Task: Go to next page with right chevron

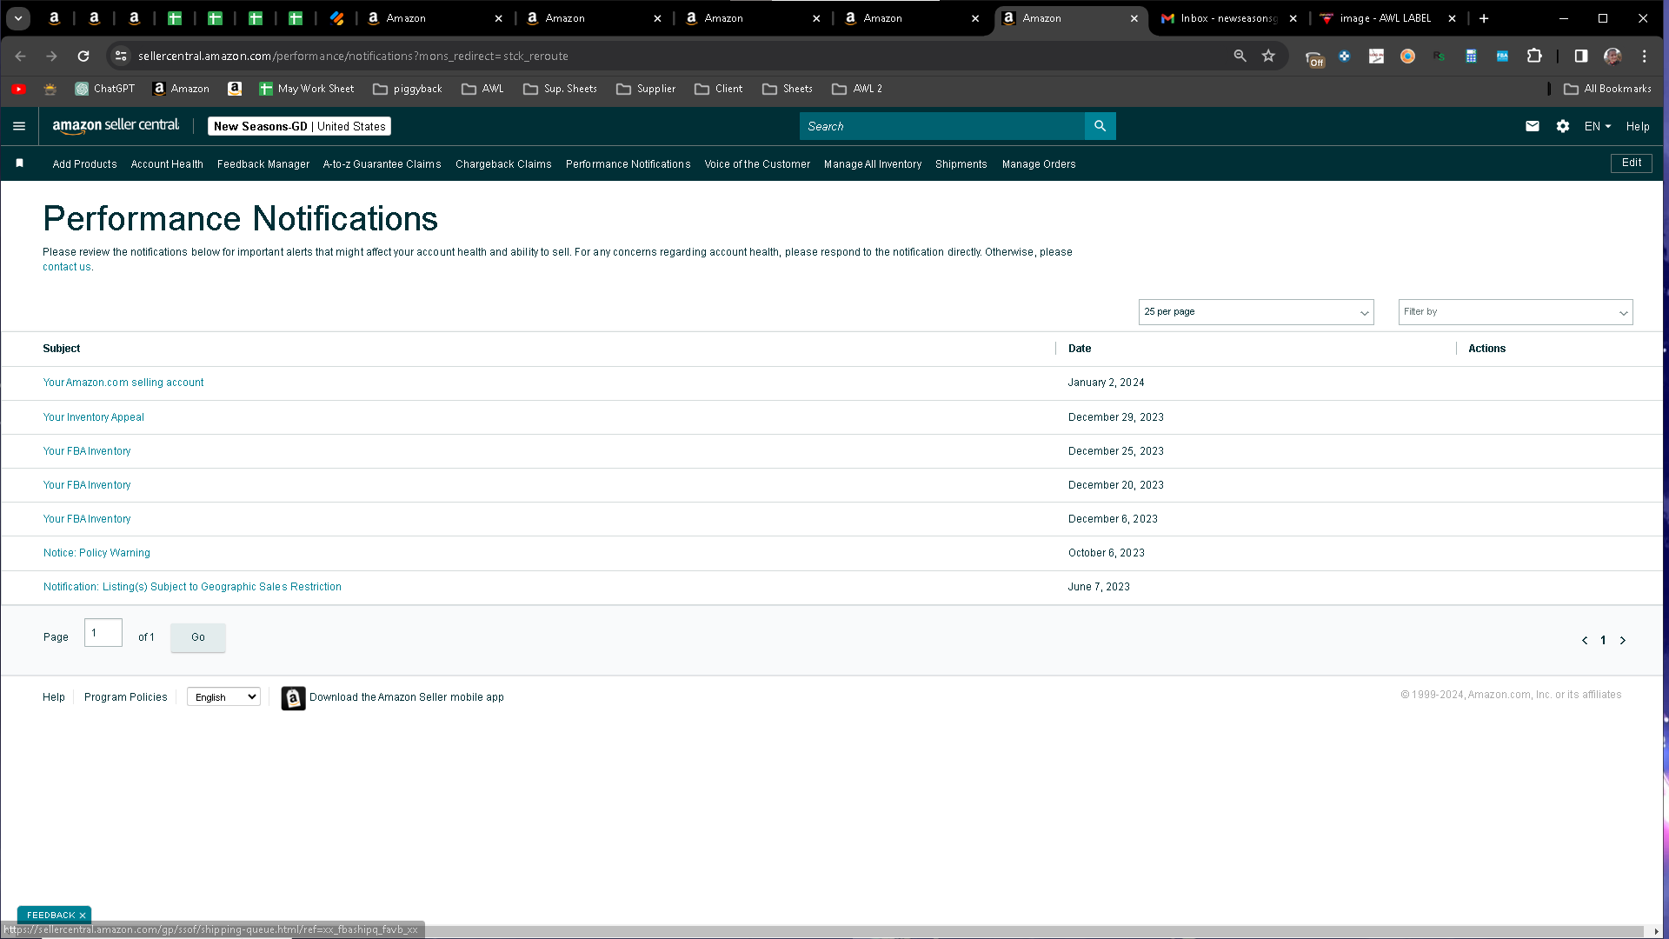Action: point(1622,641)
